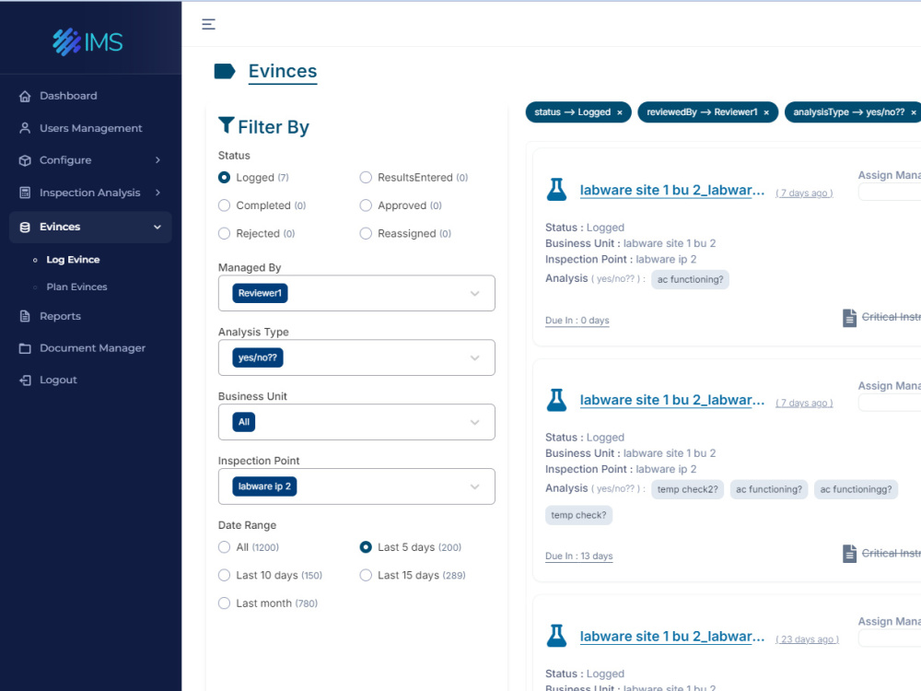Click the Document Manager folder icon

tap(25, 348)
